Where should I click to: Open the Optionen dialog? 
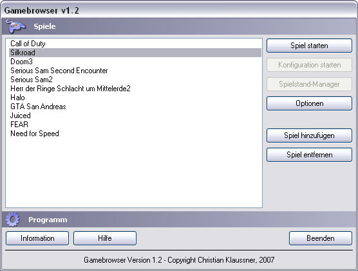[x=309, y=103]
